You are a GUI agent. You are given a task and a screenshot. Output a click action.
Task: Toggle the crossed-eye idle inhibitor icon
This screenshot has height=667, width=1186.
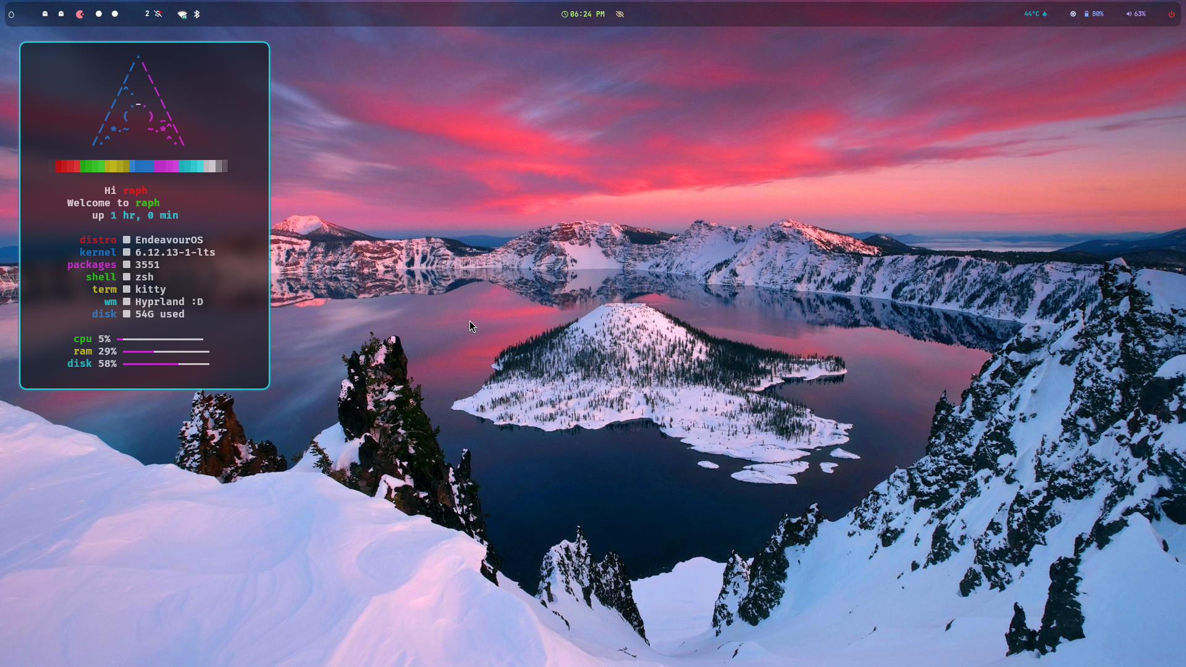pos(620,14)
